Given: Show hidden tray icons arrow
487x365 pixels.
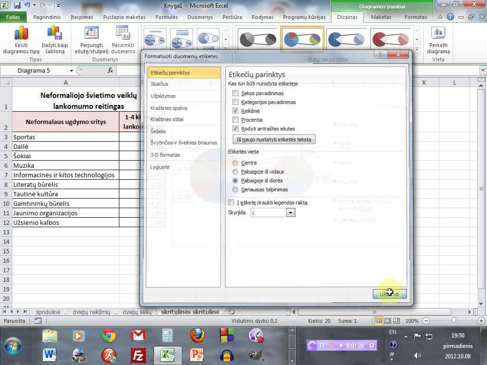Looking at the screenshot, I should 406,336.
